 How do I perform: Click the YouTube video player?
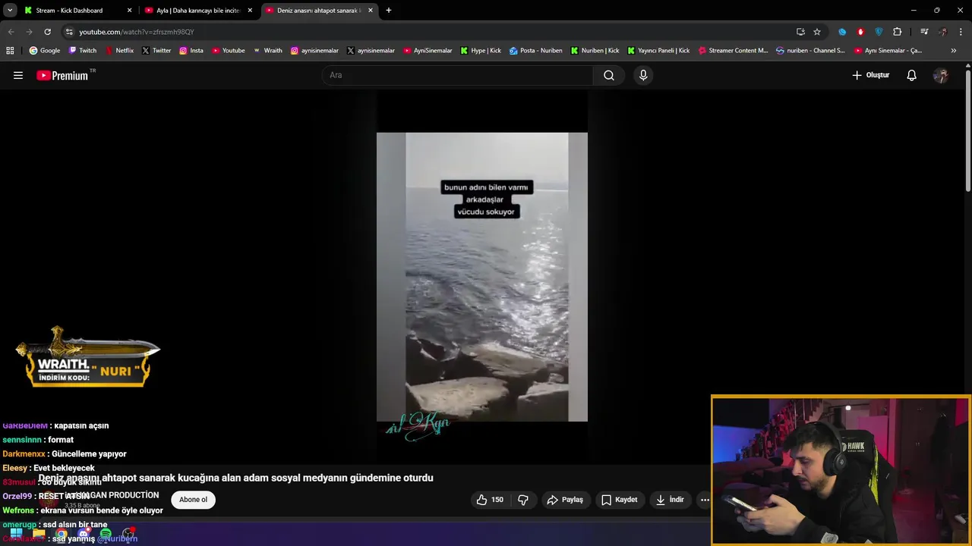click(x=482, y=277)
